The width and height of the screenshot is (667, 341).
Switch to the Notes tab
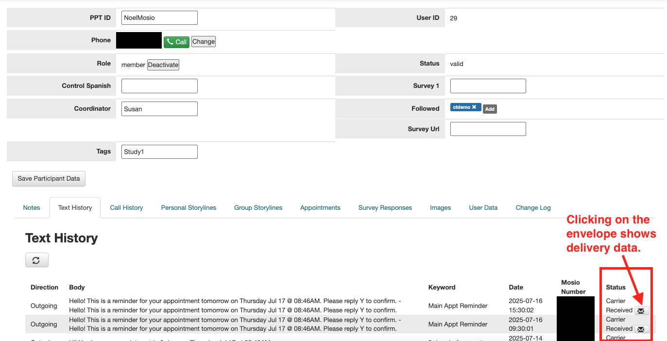click(32, 207)
